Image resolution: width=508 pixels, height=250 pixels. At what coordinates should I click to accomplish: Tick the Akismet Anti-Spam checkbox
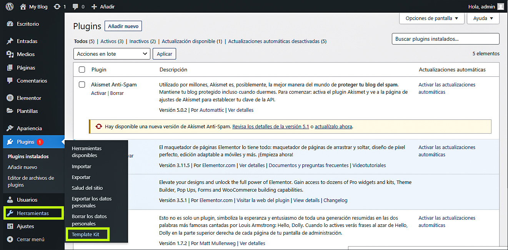82,84
